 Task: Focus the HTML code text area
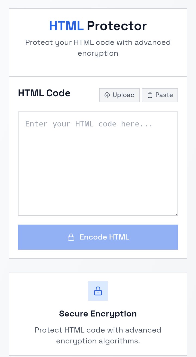coord(98,163)
